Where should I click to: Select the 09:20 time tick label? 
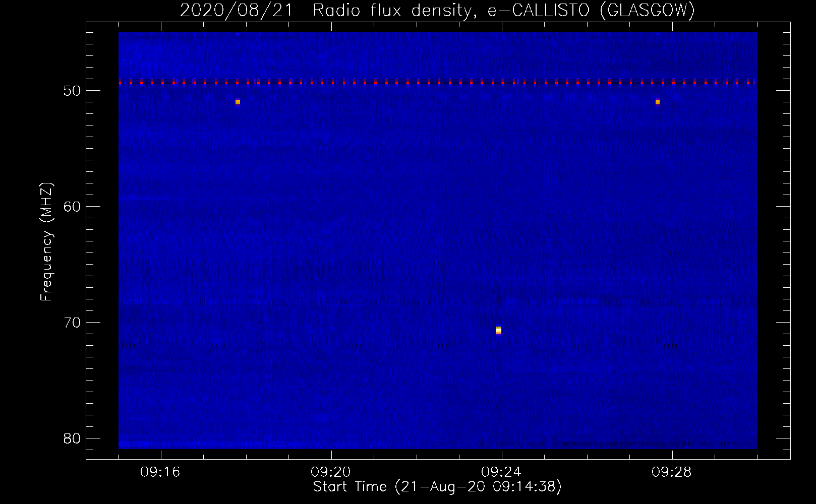(x=331, y=473)
